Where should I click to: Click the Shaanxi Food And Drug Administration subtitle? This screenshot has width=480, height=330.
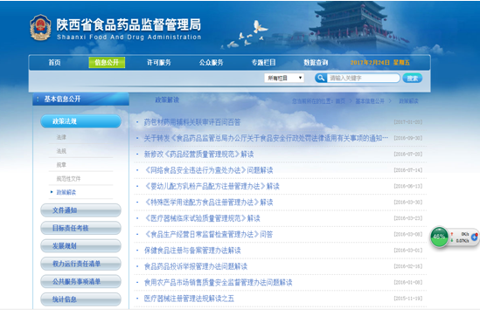tap(129, 38)
